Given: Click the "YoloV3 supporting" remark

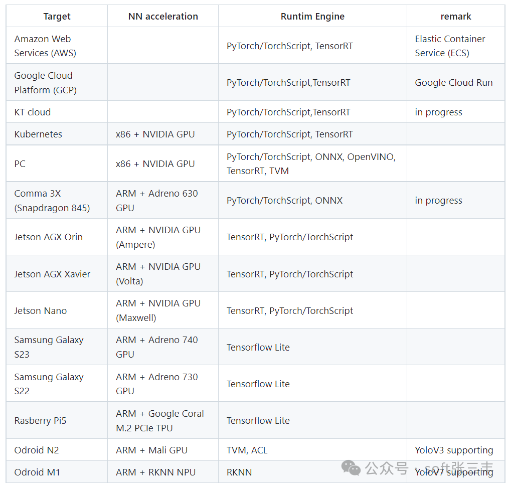Looking at the screenshot, I should point(456,450).
